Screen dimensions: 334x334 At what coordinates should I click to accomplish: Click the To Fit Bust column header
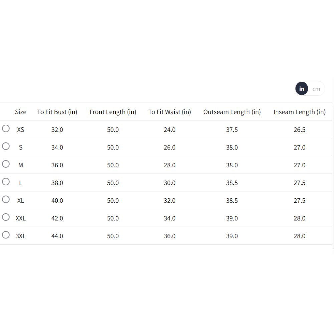(x=57, y=112)
